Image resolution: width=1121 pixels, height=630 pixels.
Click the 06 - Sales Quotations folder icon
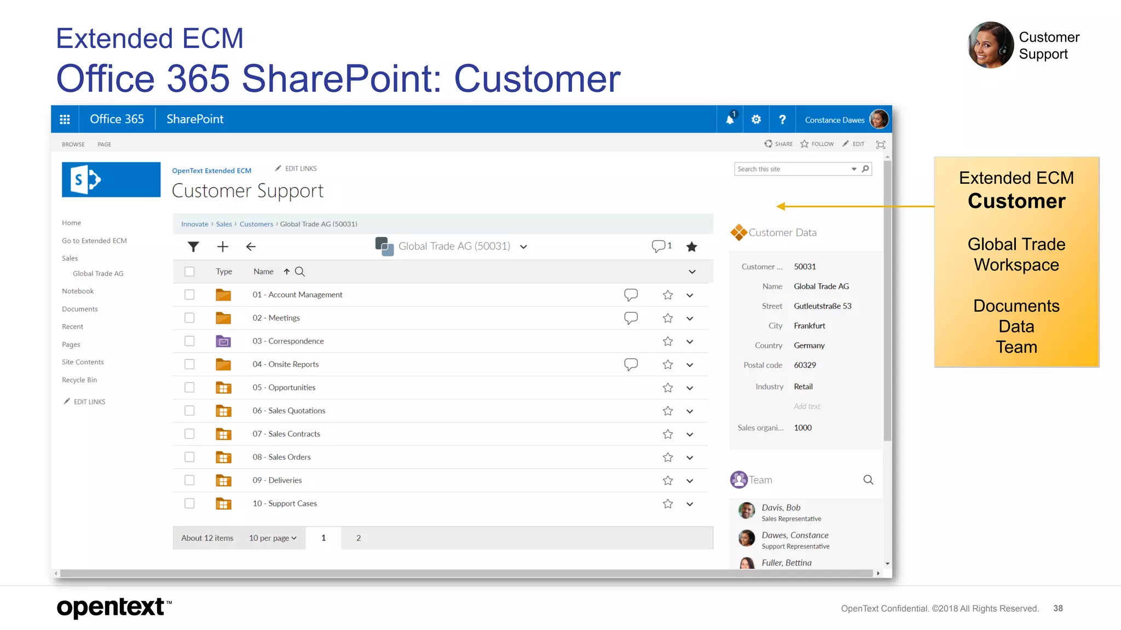[223, 411]
